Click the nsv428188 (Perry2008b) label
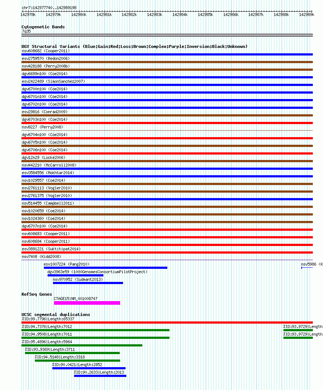The height and width of the screenshot is (390, 323). (x=46, y=66)
